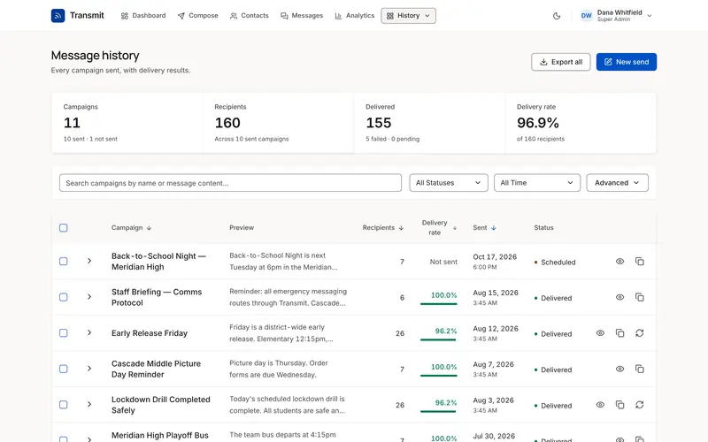
Task: Duplicate Early Release Friday campaign
Action: (x=620, y=333)
